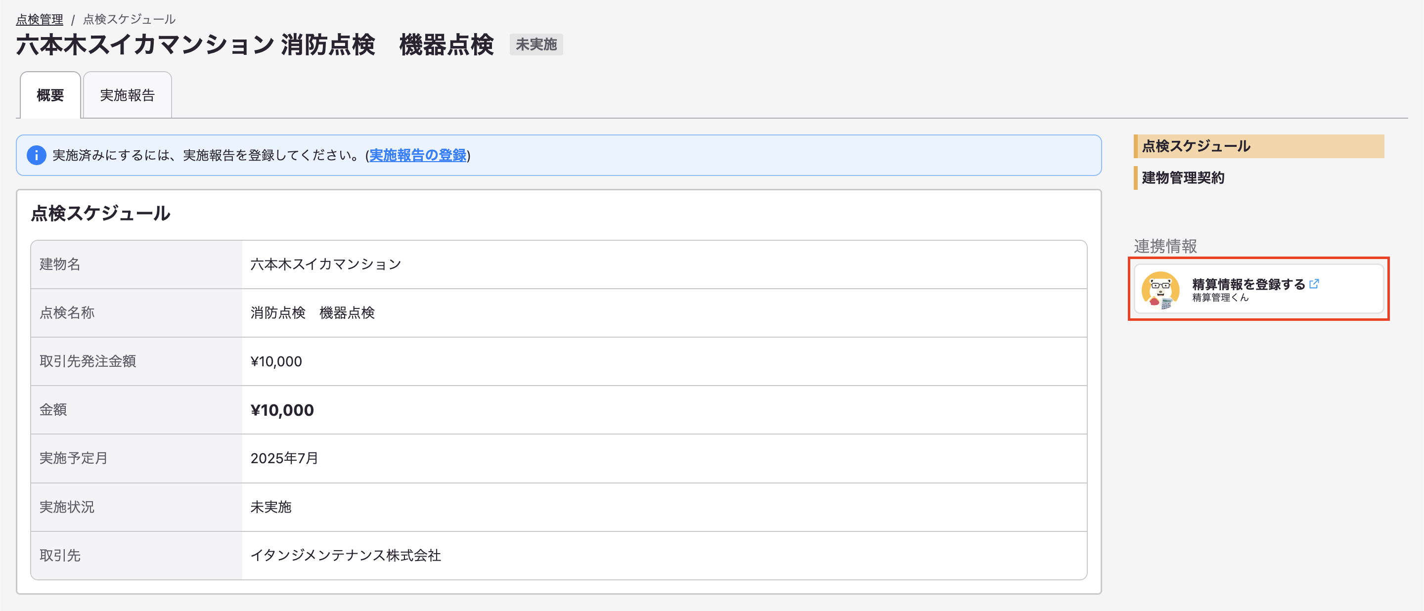
Task: Click the 取引先発注金額 row label
Action: pos(88,361)
